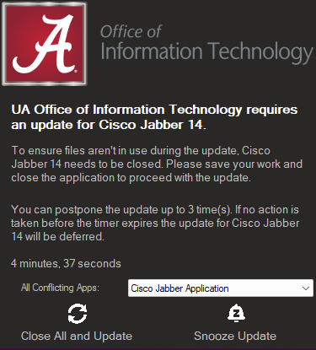Click the 4 minutes, 37 seconds countdown timer
This screenshot has width=316, height=350.
66,264
